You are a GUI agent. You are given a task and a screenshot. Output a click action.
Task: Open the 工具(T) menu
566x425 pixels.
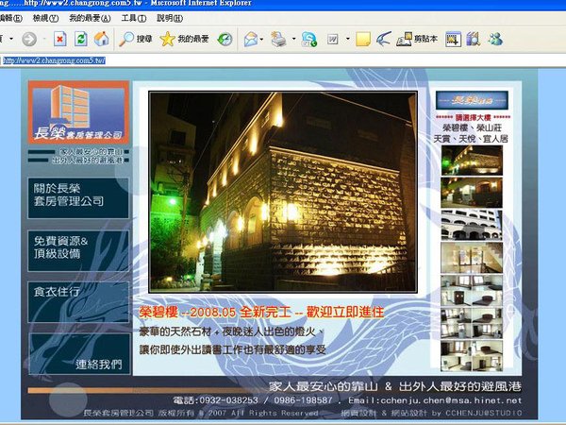click(x=134, y=18)
